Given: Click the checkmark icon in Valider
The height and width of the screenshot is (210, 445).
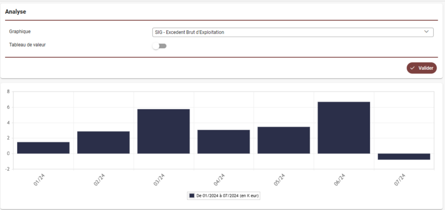Looking at the screenshot, I should 413,68.
